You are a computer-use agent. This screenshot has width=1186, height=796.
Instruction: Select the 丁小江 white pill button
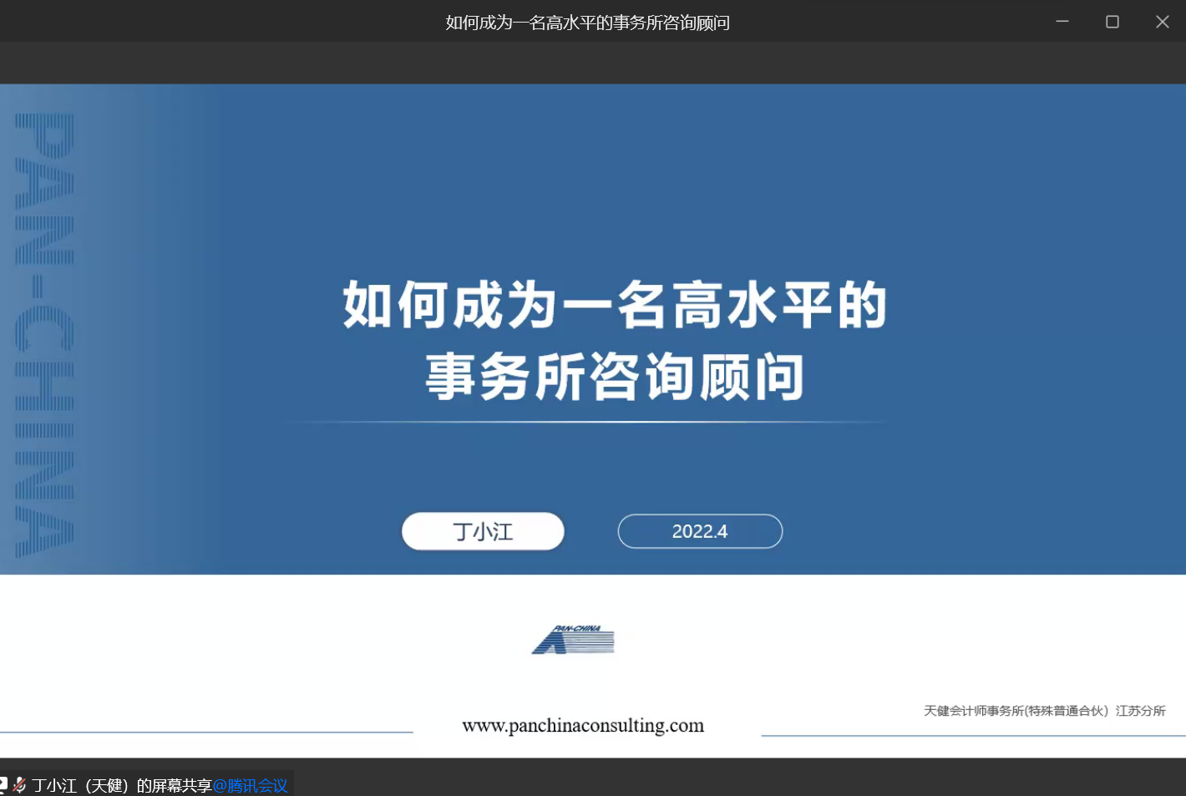coord(483,531)
